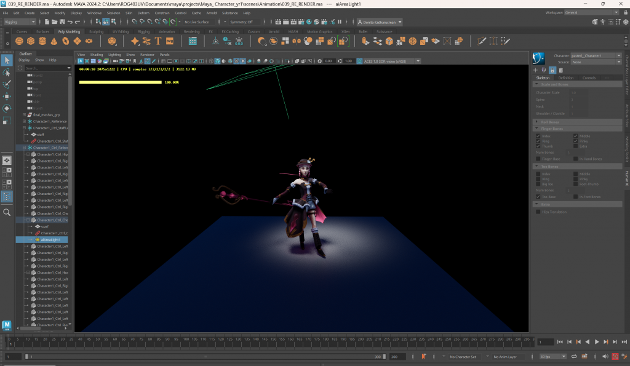Create a polygon cylinder from the shelf
The image size is (630, 366).
pyautogui.click(x=42, y=41)
